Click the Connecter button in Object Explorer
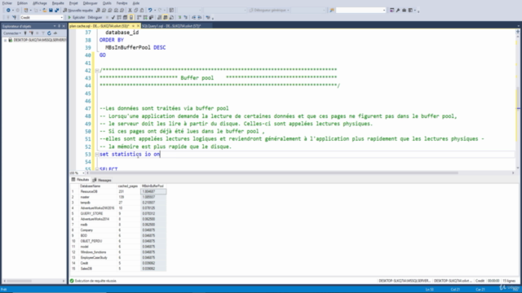 (x=12, y=33)
